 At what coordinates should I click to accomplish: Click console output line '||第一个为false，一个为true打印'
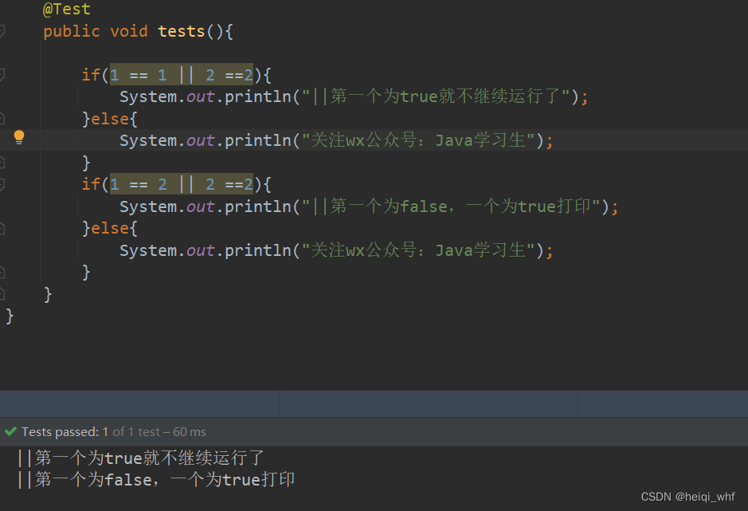point(156,479)
